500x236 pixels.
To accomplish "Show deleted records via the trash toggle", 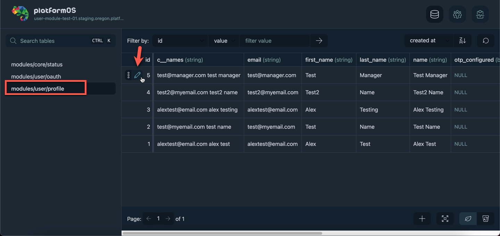I will tap(485, 218).
